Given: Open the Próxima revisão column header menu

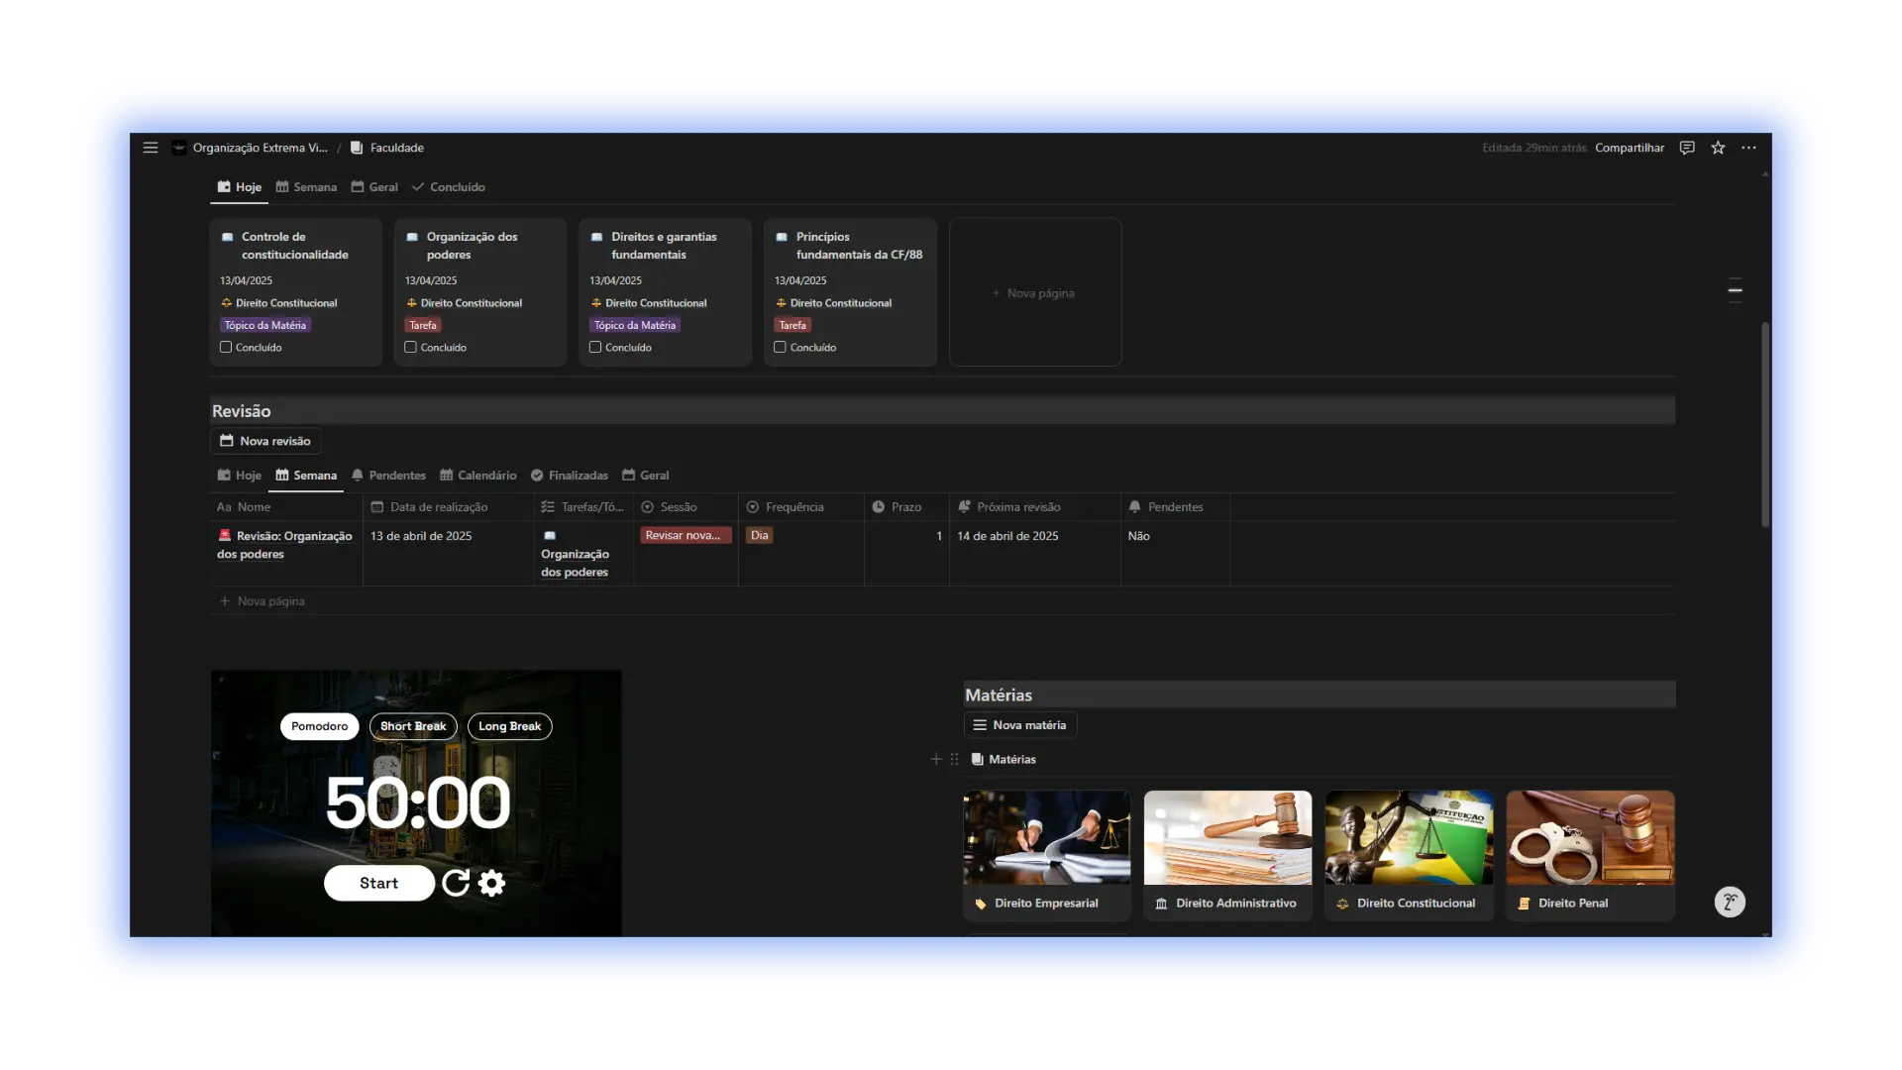Looking at the screenshot, I should coord(1034,506).
